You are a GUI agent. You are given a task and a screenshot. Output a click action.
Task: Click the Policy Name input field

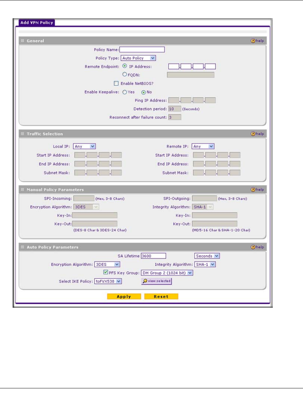click(x=142, y=49)
